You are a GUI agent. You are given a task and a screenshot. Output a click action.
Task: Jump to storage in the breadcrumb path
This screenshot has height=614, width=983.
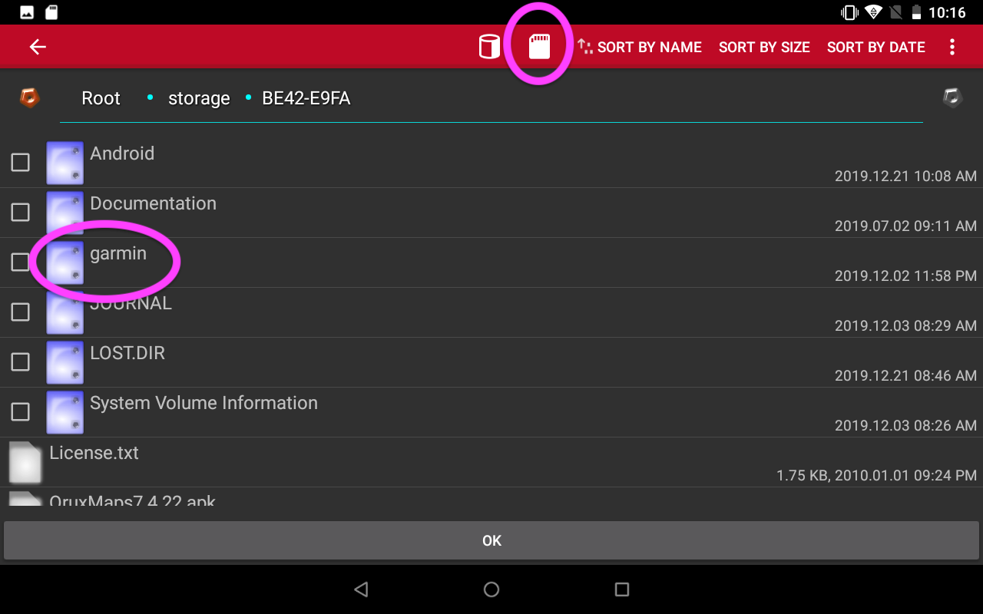point(199,98)
